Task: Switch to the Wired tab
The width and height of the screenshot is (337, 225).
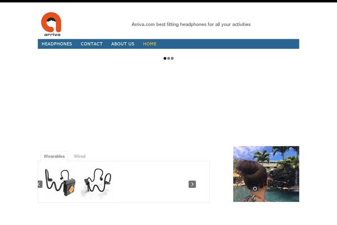Action: click(x=80, y=156)
